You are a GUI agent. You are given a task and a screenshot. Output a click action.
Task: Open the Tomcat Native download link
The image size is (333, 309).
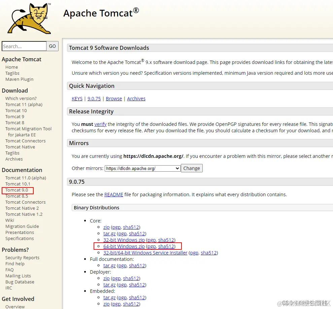point(20,147)
